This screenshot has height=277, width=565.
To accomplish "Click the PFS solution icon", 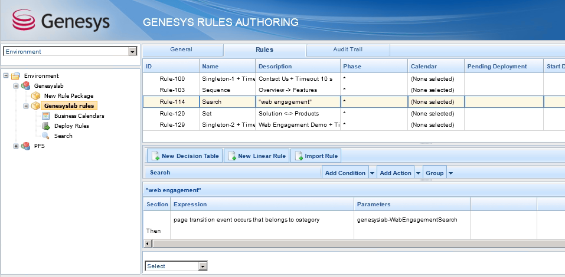I will [25, 146].
